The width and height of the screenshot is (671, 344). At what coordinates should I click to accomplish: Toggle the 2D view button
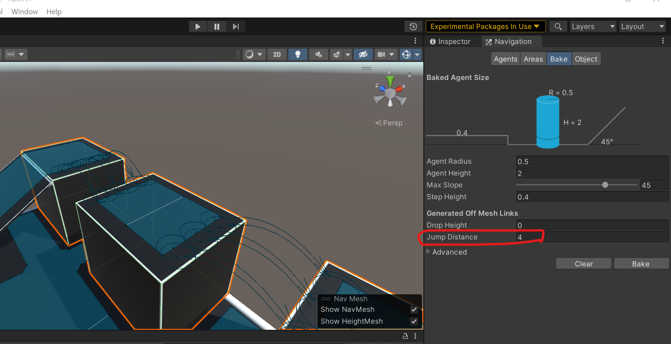point(277,54)
